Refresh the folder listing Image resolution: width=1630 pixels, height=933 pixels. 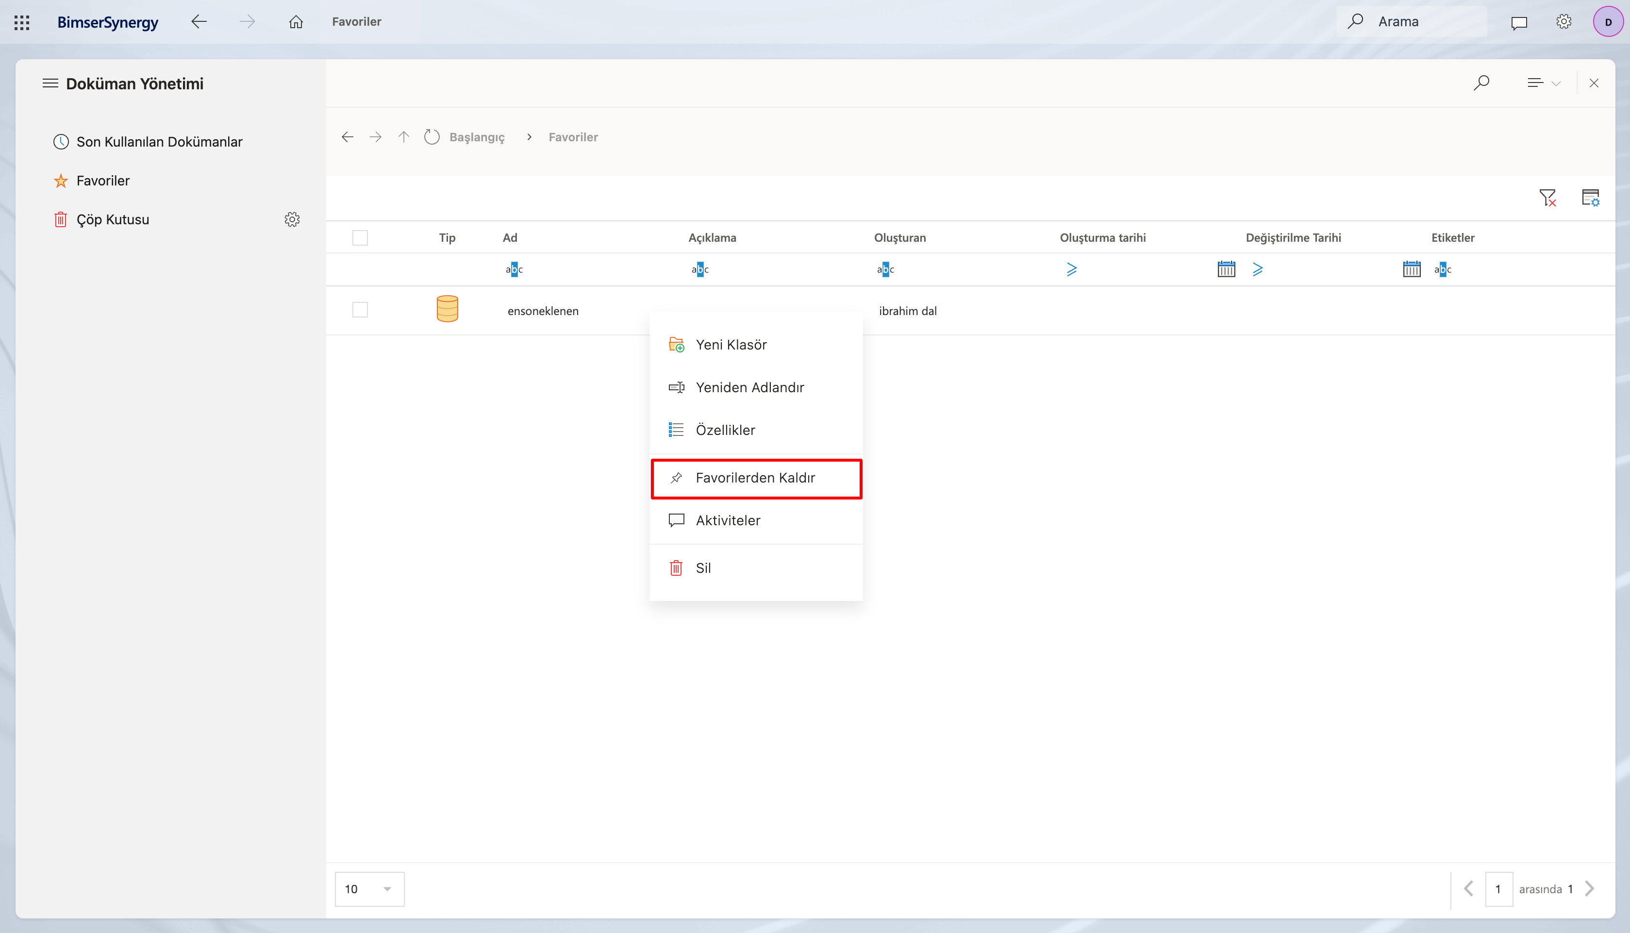click(432, 137)
